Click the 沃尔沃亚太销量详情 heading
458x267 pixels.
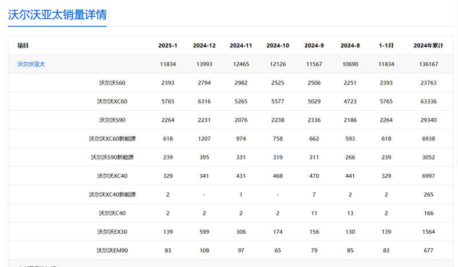57,15
